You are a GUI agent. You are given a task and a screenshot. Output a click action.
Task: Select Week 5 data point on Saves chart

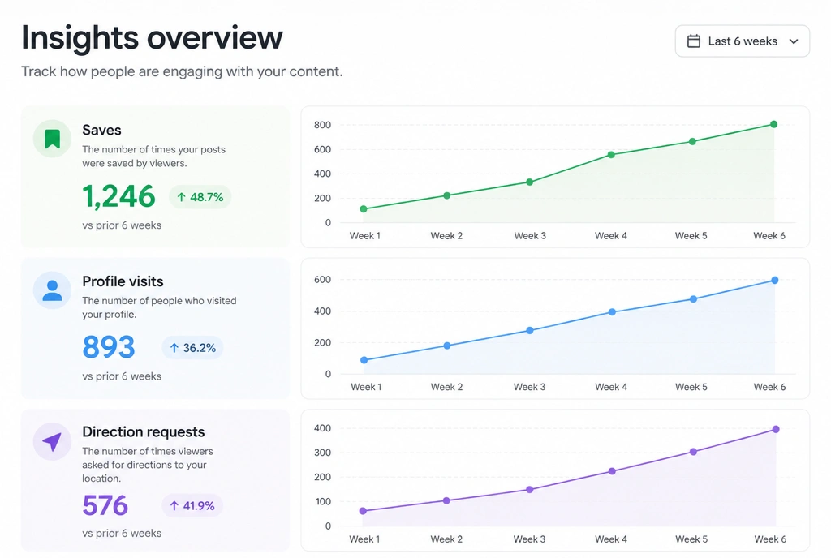tap(693, 141)
